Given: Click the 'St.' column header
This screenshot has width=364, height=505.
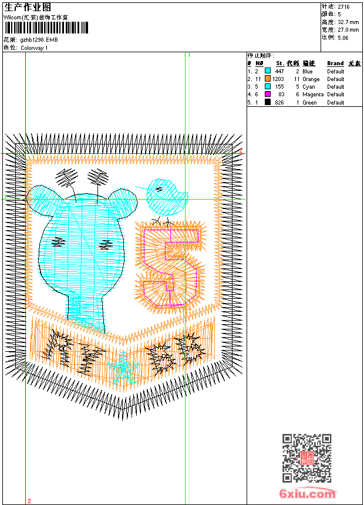Looking at the screenshot, I should coord(280,63).
